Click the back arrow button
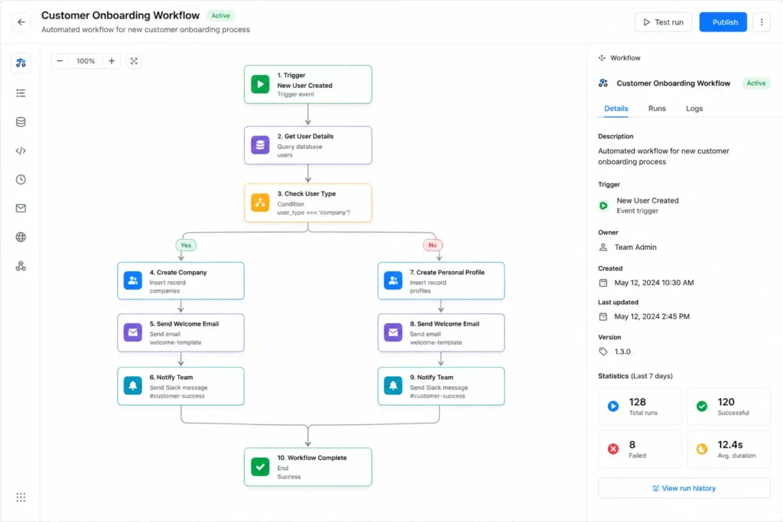The height and width of the screenshot is (522, 783). [x=21, y=22]
